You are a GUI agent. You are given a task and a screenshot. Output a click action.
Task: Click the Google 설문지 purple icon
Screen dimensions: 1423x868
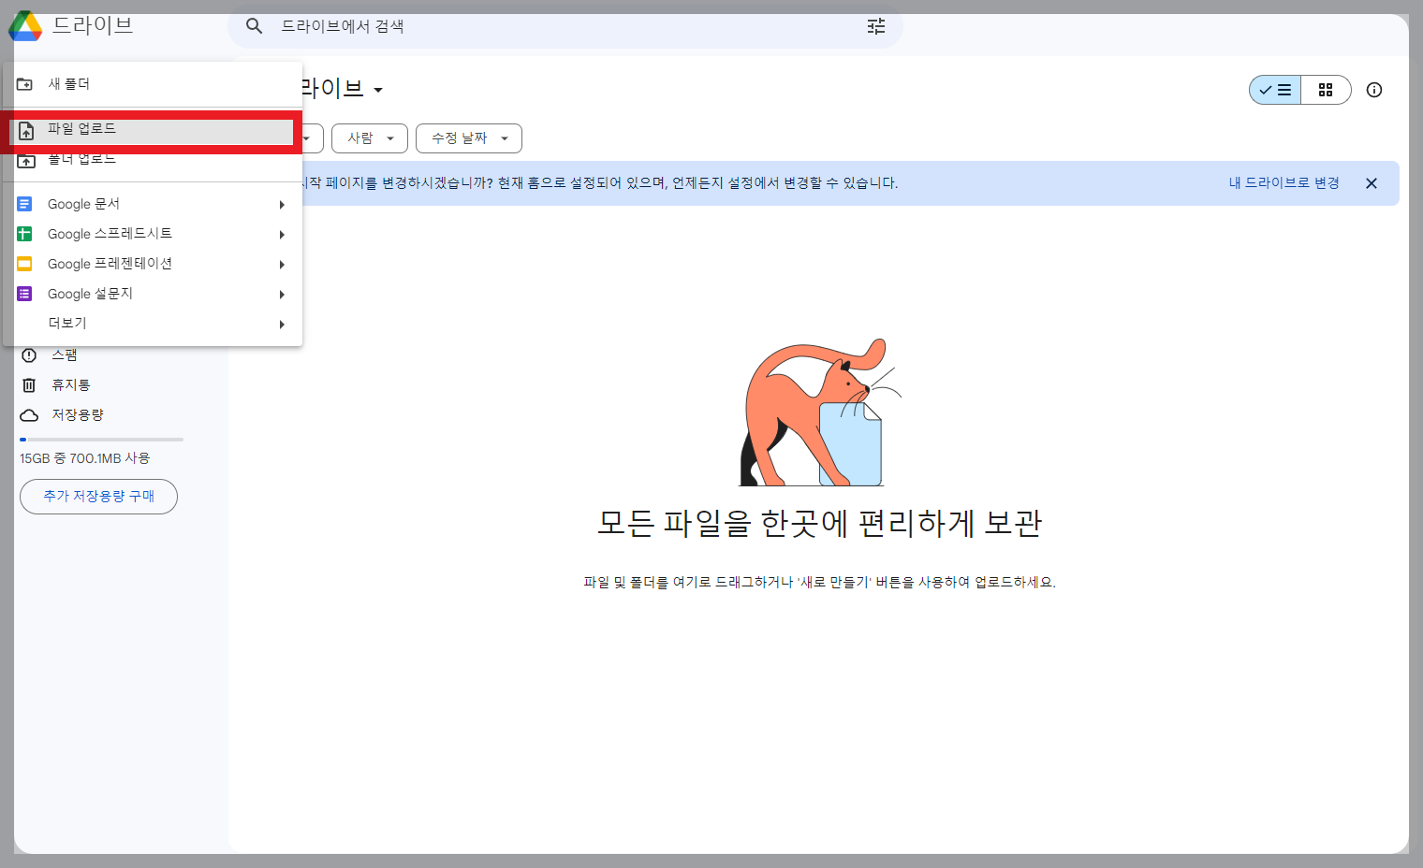pyautogui.click(x=25, y=294)
